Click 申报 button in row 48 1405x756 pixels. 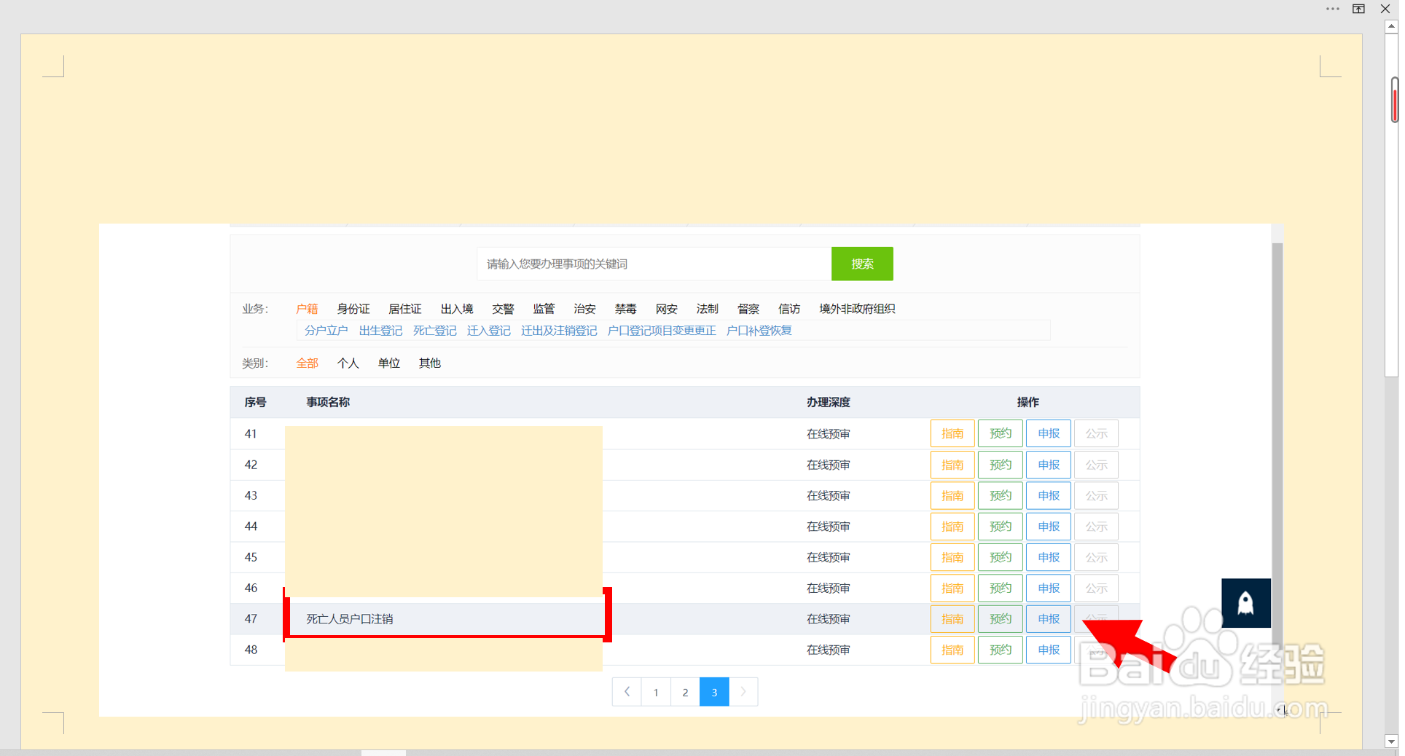point(1049,650)
